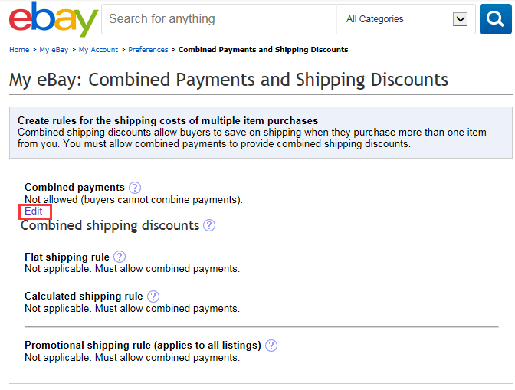This screenshot has height=390, width=515.
Task: Click the Combined Payments and Shipping Discounts breadcrumb
Action: point(263,50)
